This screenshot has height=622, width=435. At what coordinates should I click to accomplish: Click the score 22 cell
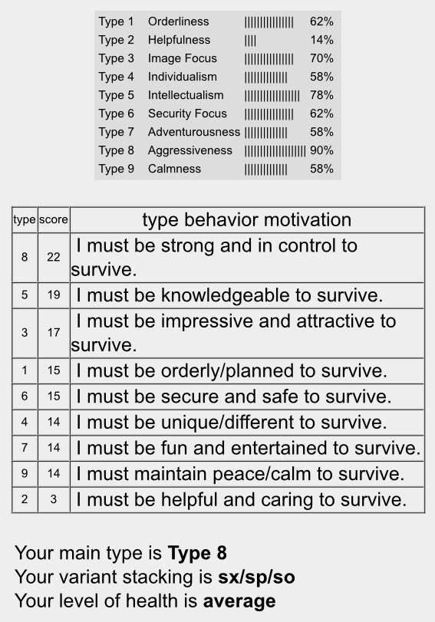[x=54, y=258]
